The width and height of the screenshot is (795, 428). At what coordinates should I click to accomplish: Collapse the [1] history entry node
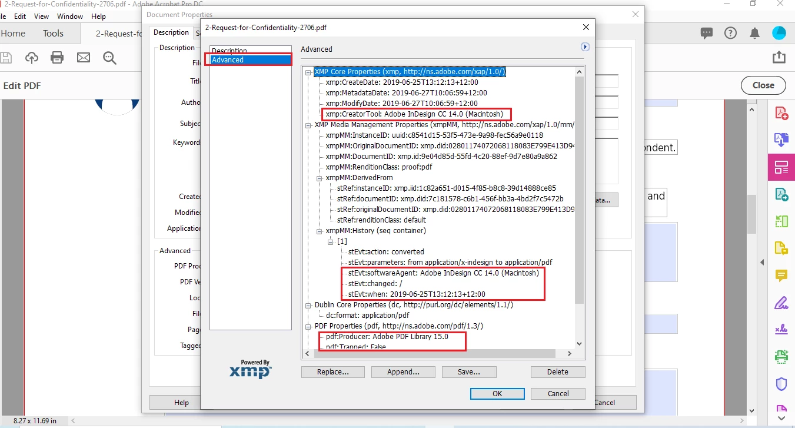(331, 241)
